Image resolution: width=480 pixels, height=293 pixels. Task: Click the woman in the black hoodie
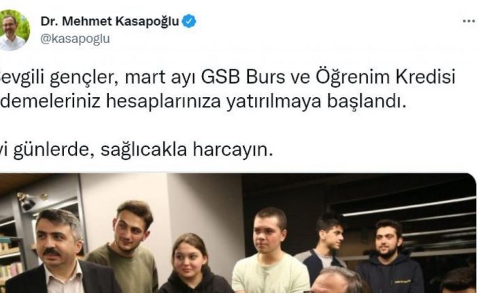pos(194,264)
